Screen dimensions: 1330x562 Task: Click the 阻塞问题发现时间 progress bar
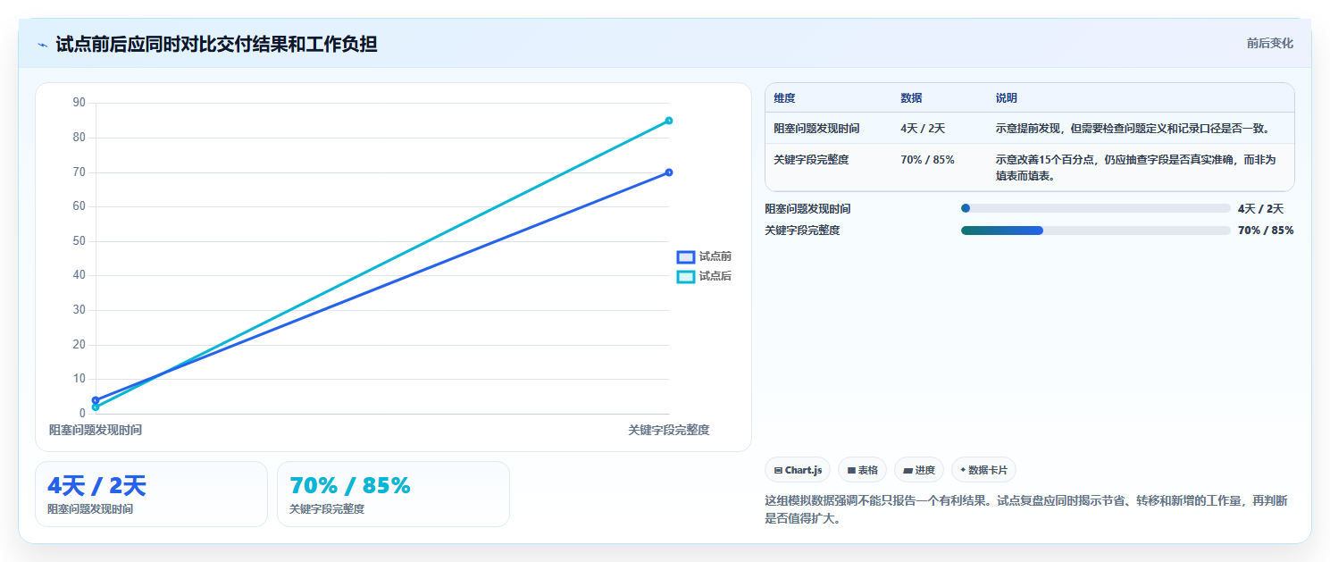1096,208
